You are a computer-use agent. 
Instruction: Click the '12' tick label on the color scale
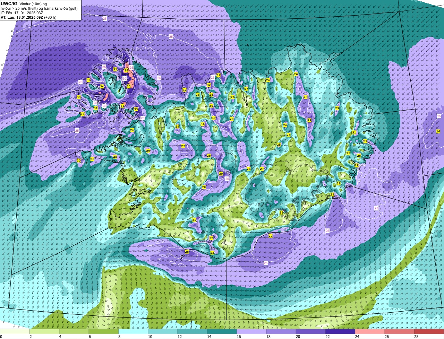pyautogui.click(x=179, y=337)
